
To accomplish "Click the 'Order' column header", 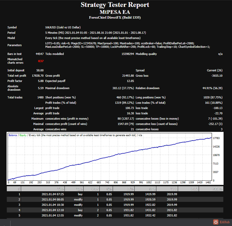I will tap(91, 189).
